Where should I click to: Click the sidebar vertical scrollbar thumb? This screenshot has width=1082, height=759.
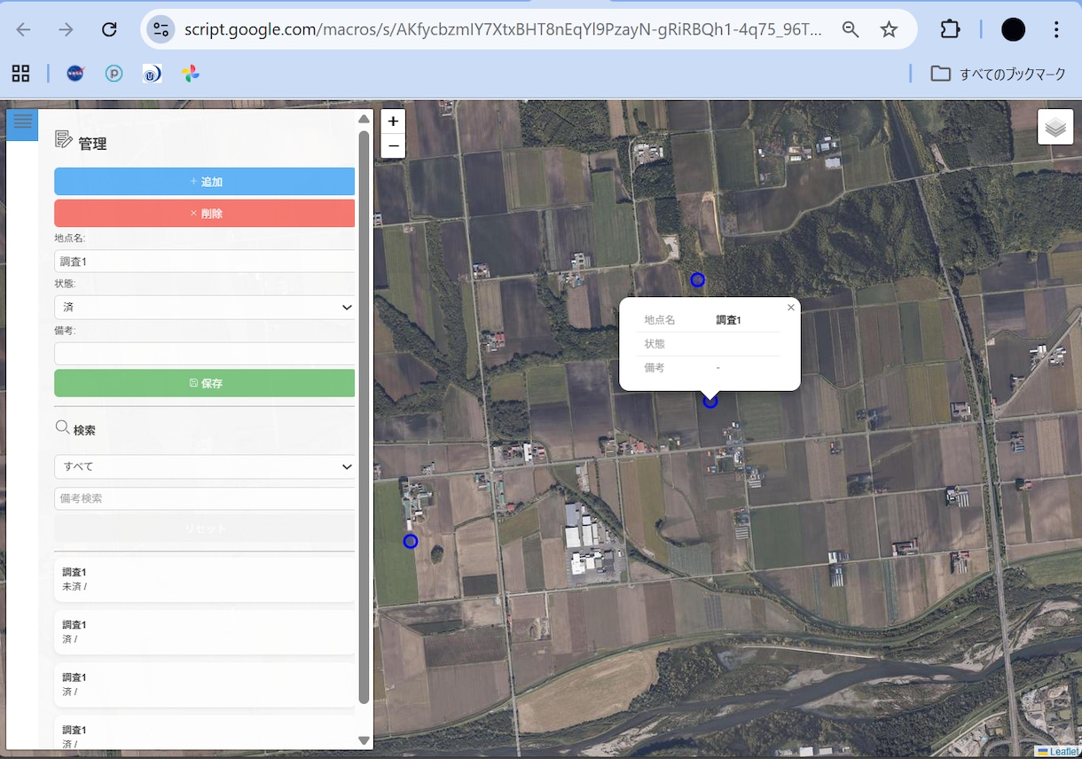click(364, 417)
